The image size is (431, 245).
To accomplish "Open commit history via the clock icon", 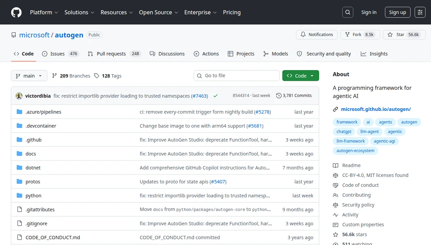I will click(x=279, y=96).
